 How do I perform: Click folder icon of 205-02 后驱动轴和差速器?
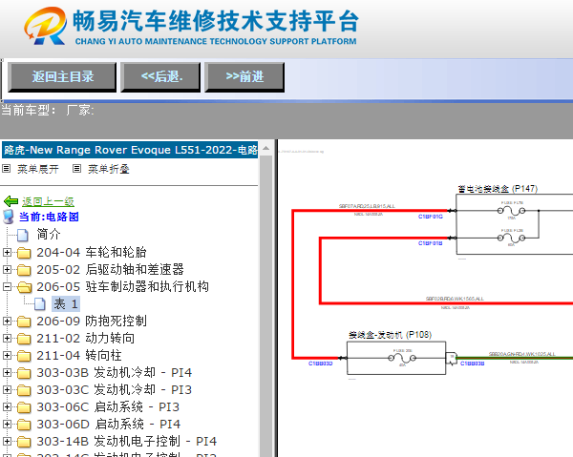coord(24,270)
